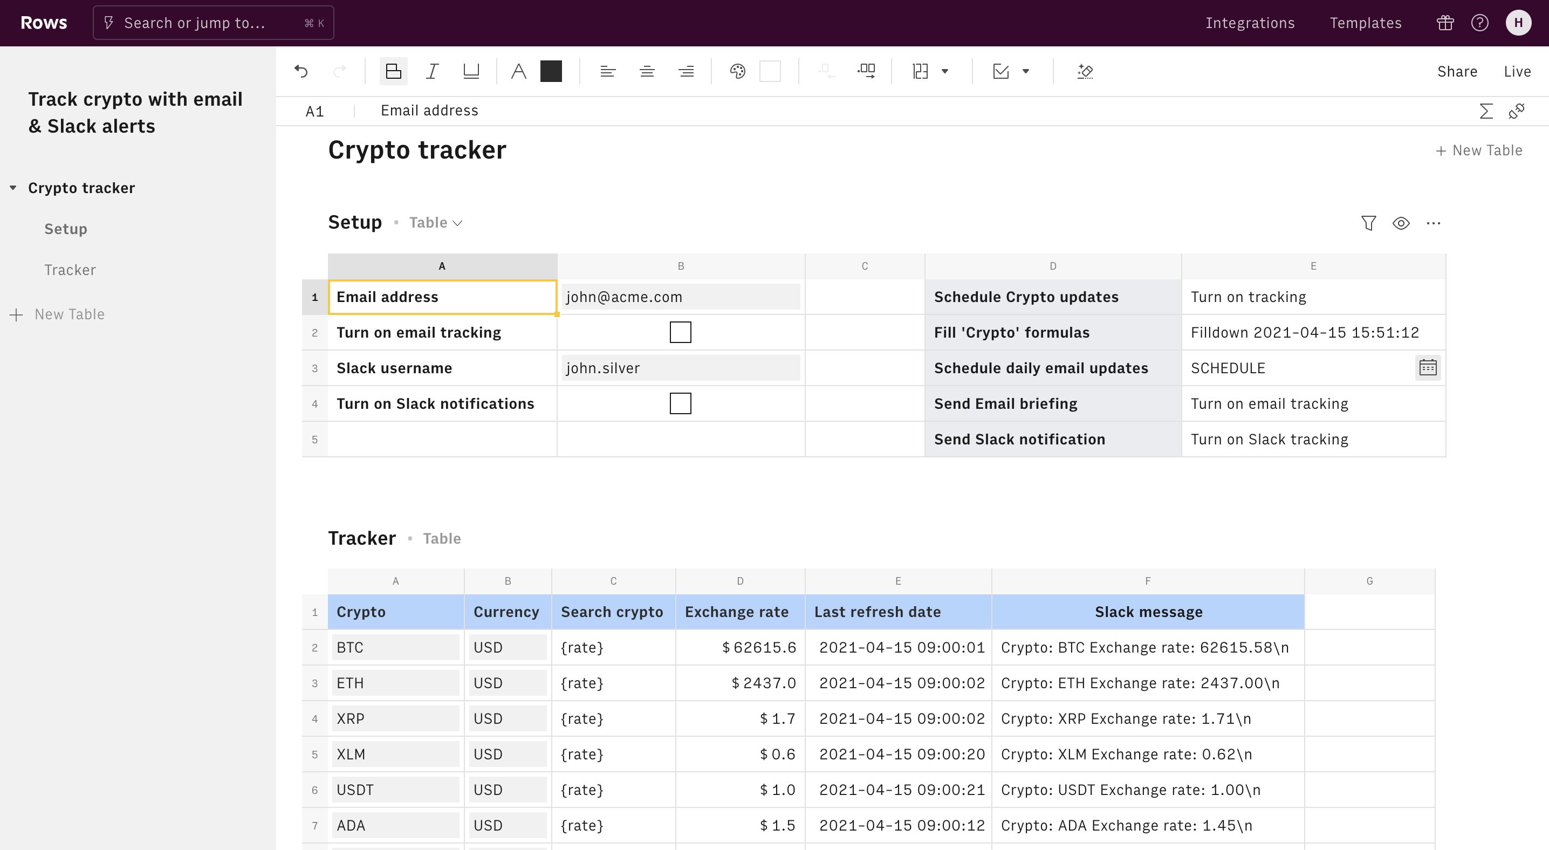1549x850 pixels.
Task: Click the white fill color swatch
Action: tap(770, 72)
